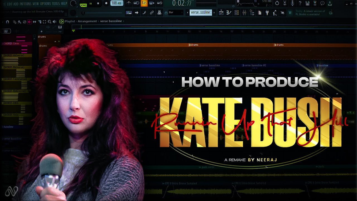Open audio editor scissors icon

coord(285,3)
